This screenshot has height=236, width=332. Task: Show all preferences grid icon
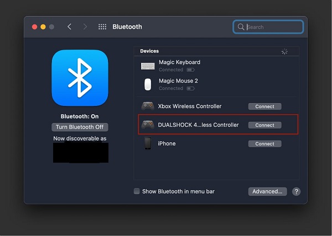coord(102,27)
